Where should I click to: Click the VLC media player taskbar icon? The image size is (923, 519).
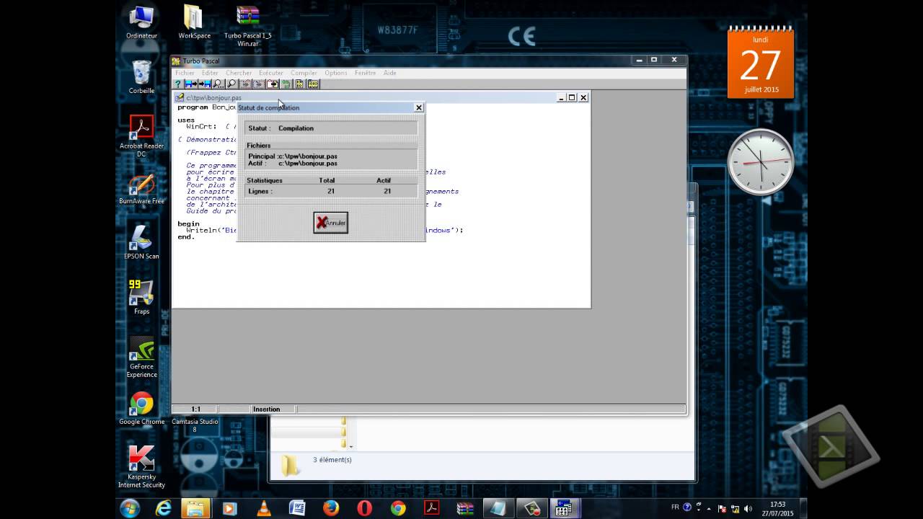262,508
